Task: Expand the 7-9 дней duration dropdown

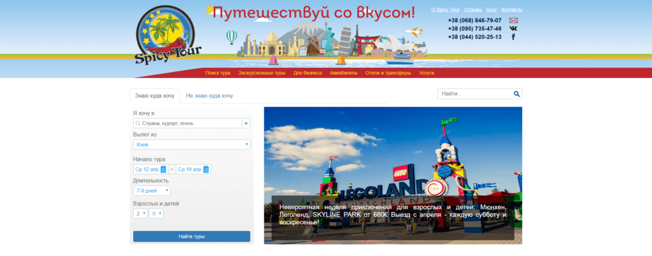Action: (x=152, y=191)
